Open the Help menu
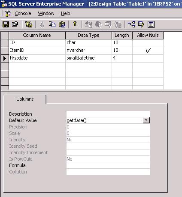 click(66, 13)
